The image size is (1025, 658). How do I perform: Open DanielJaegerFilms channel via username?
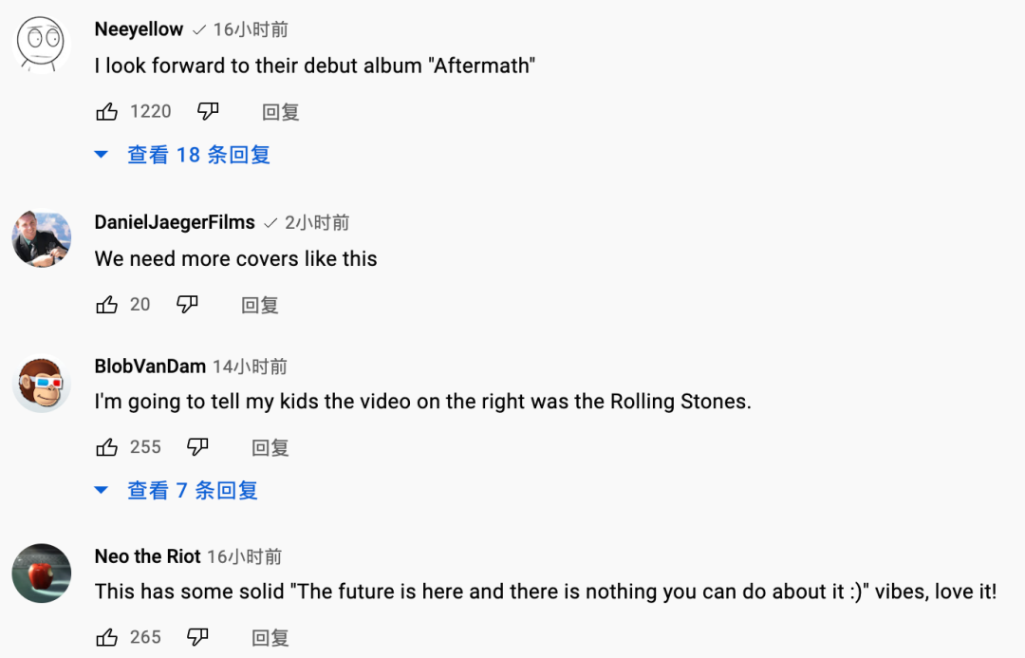pyautogui.click(x=175, y=222)
